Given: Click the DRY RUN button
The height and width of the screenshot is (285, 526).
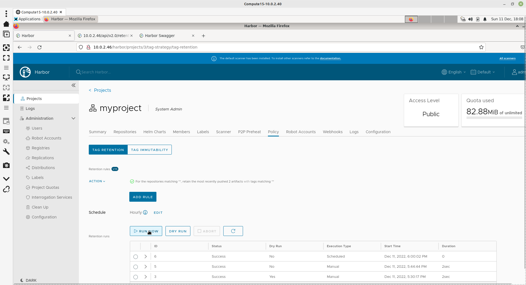Looking at the screenshot, I should [x=178, y=231].
